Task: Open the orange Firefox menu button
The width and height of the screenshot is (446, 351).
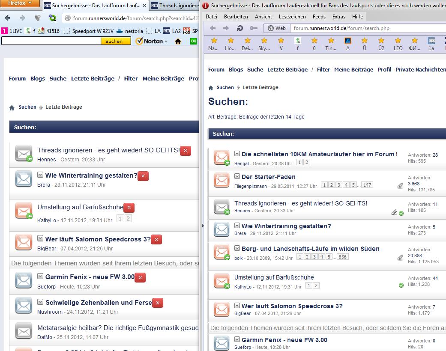Action: tap(20, 3)
